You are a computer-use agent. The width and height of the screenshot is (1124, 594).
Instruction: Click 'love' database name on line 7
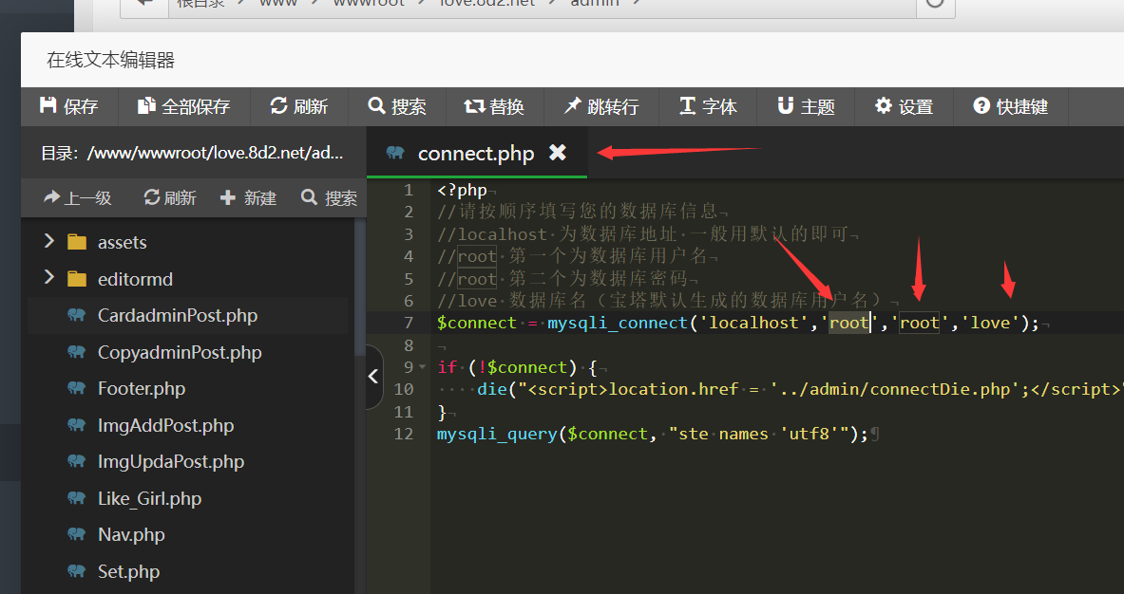[990, 323]
